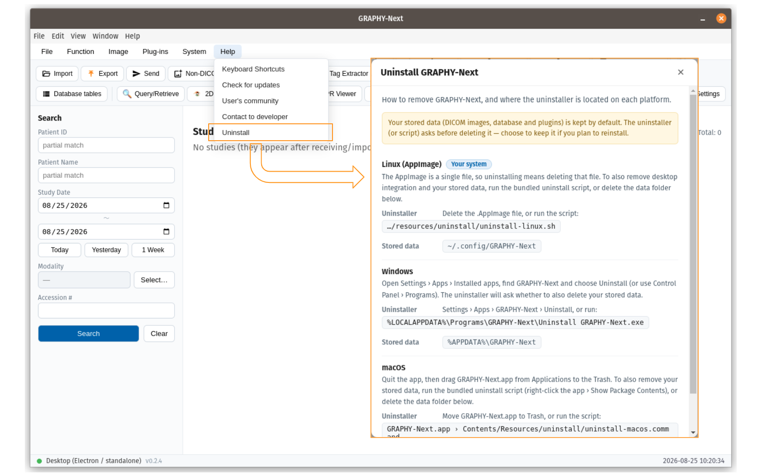Click the 'Linux (AppImage)' heading
This screenshot has width=762, height=476.
tap(412, 164)
